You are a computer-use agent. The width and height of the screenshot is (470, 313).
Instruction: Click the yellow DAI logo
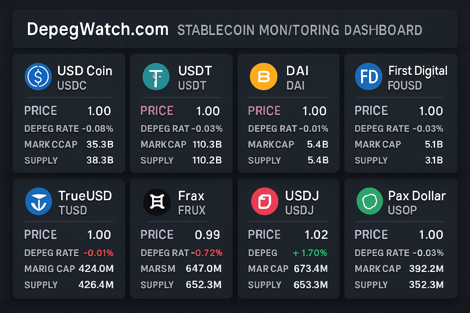coord(264,76)
